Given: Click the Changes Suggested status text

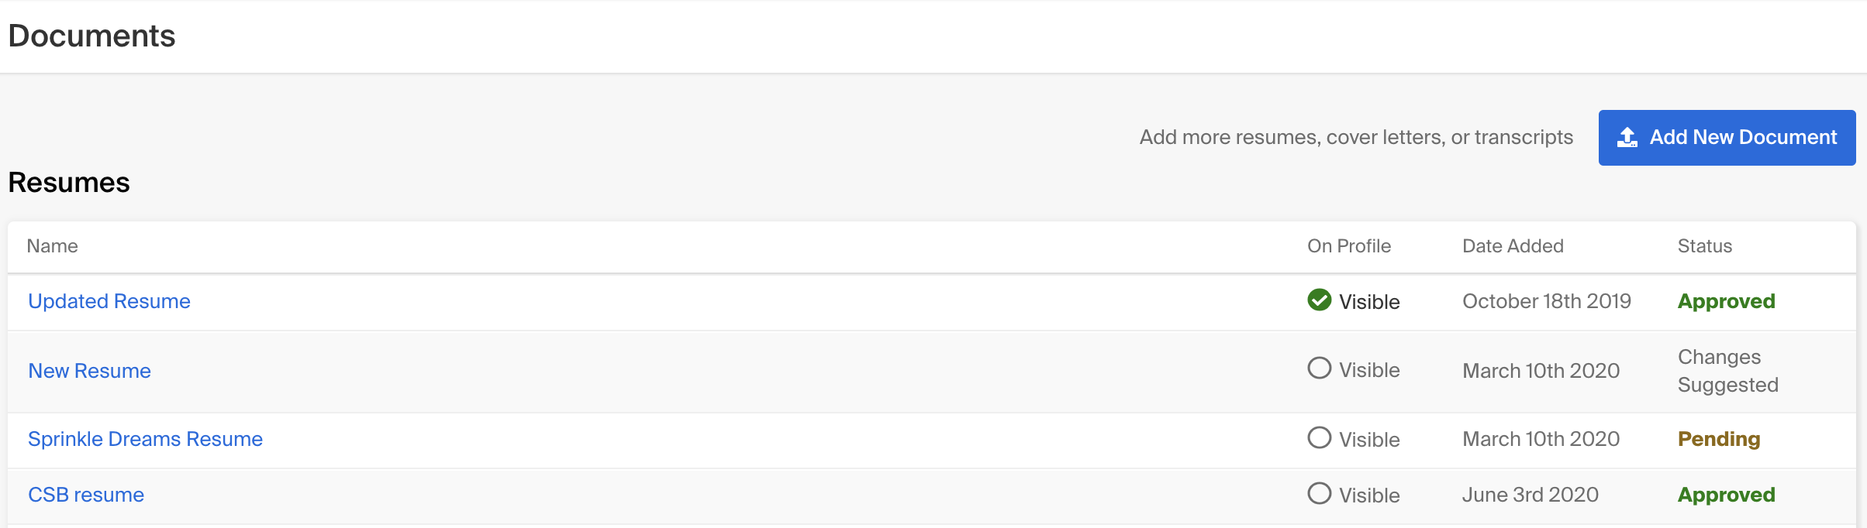Looking at the screenshot, I should pyautogui.click(x=1728, y=371).
